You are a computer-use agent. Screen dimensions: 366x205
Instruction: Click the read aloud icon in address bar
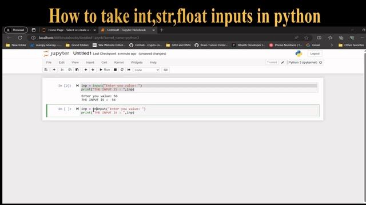(x=296, y=38)
